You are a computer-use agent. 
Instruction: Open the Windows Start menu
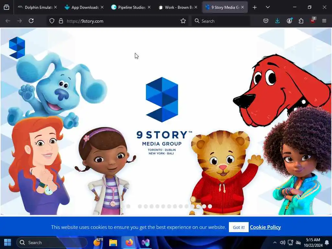tap(8, 243)
